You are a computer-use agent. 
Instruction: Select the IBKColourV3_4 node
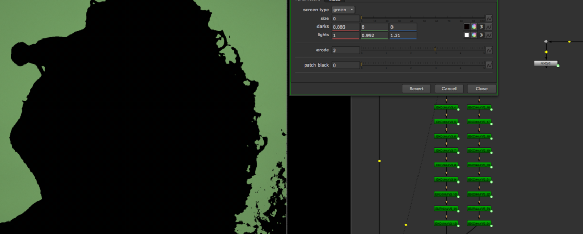pyautogui.click(x=446, y=107)
